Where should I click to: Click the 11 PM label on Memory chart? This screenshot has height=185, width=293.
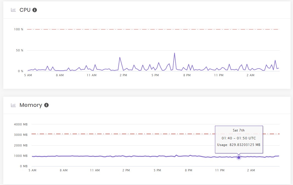(220, 170)
